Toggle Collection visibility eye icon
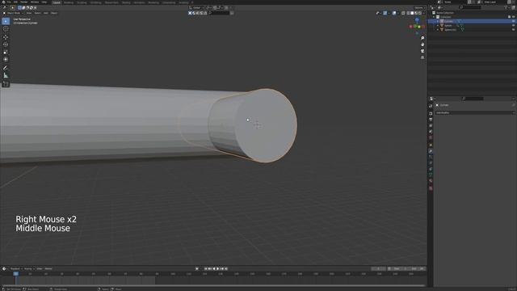This screenshot has height=291, width=517. pyautogui.click(x=514, y=17)
